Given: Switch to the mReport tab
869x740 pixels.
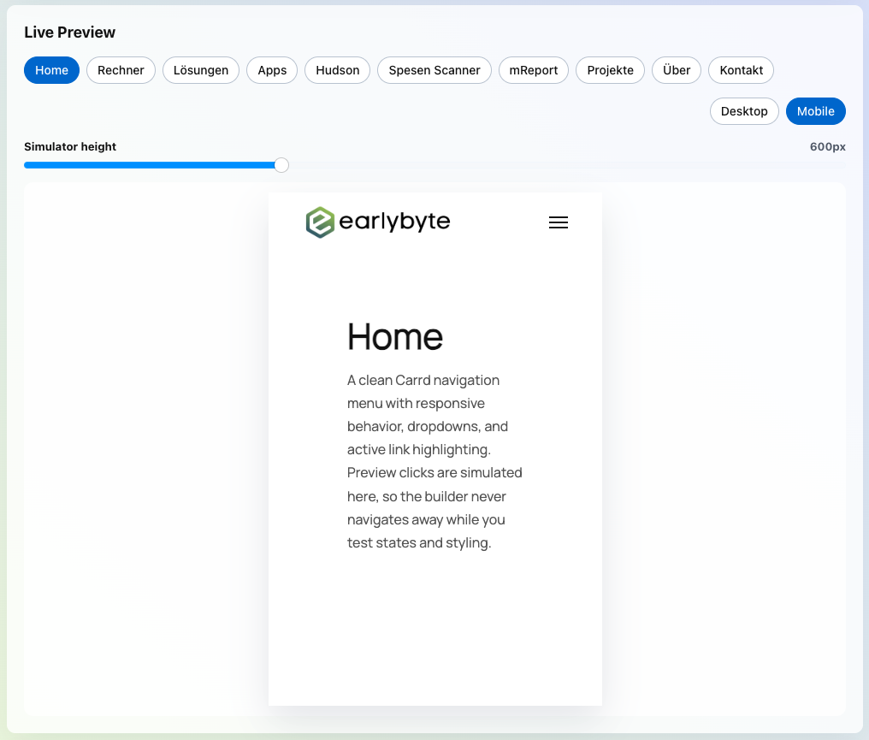Looking at the screenshot, I should 534,70.
